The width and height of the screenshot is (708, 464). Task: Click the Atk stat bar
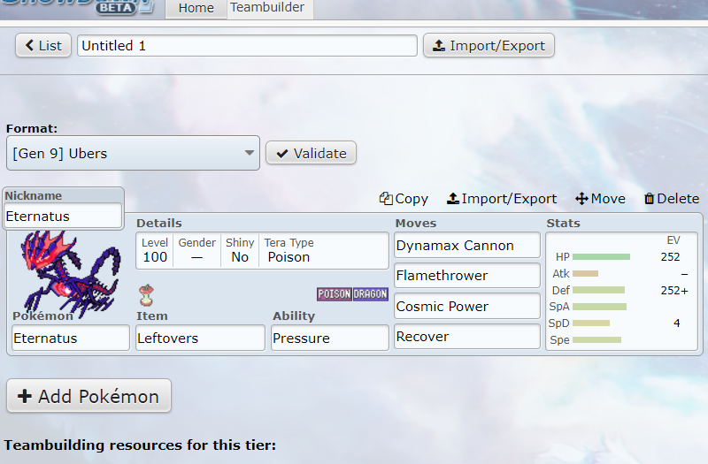tap(585, 273)
